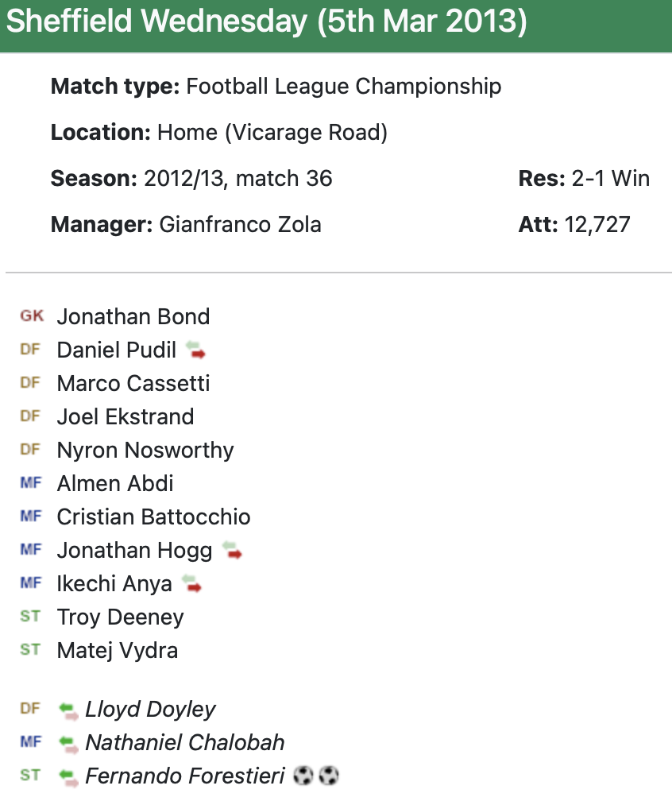Image resolution: width=672 pixels, height=801 pixels.
Task: Click second goal ball icon after Forestieri
Action: pyautogui.click(x=328, y=776)
